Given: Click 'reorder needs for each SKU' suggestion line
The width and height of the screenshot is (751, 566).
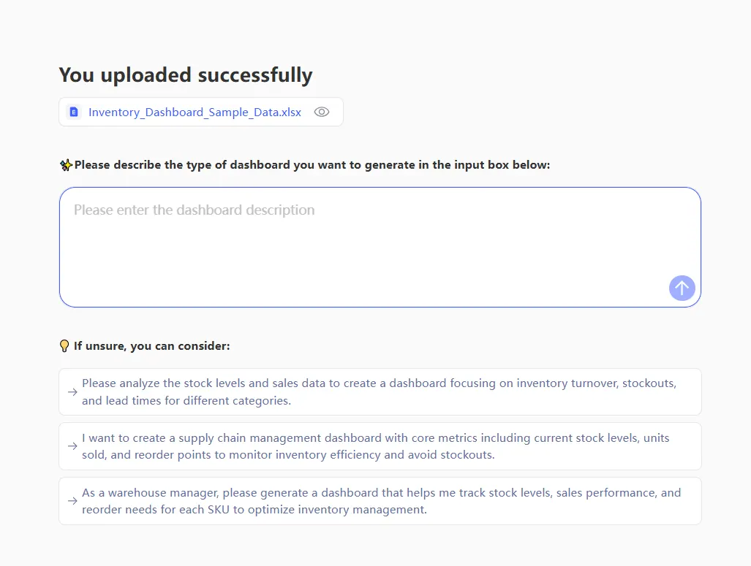Looking at the screenshot, I should (254, 510).
